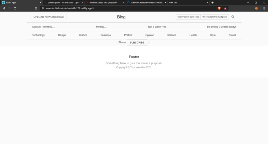Click the Withdraw Earning button
Viewport: 268px width, 144px height.
pos(215,17)
